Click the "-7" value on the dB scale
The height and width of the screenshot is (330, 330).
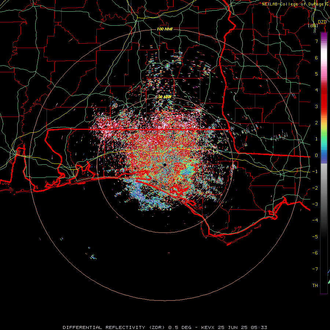pos(315,269)
